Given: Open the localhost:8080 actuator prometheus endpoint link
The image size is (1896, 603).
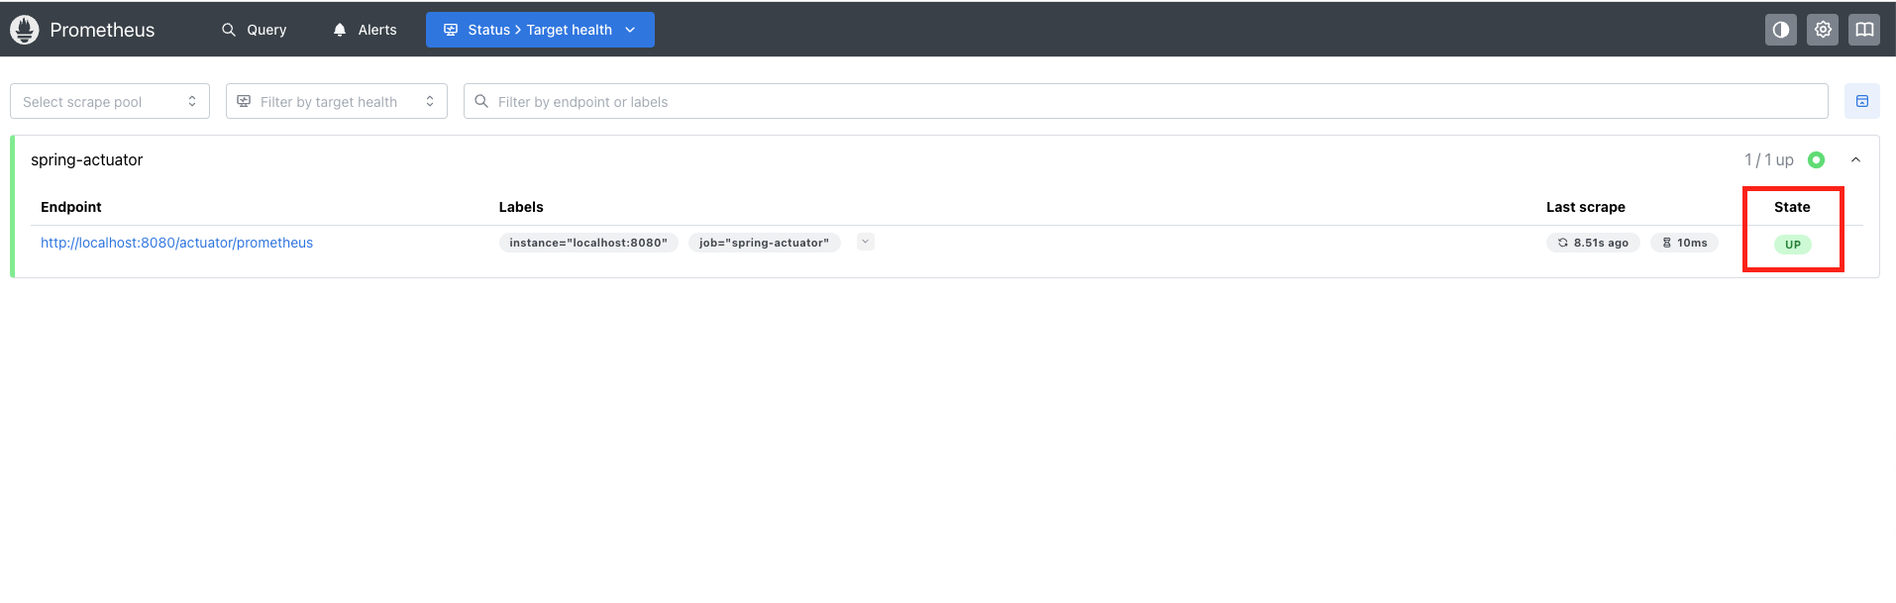Looking at the screenshot, I should pyautogui.click(x=176, y=243).
